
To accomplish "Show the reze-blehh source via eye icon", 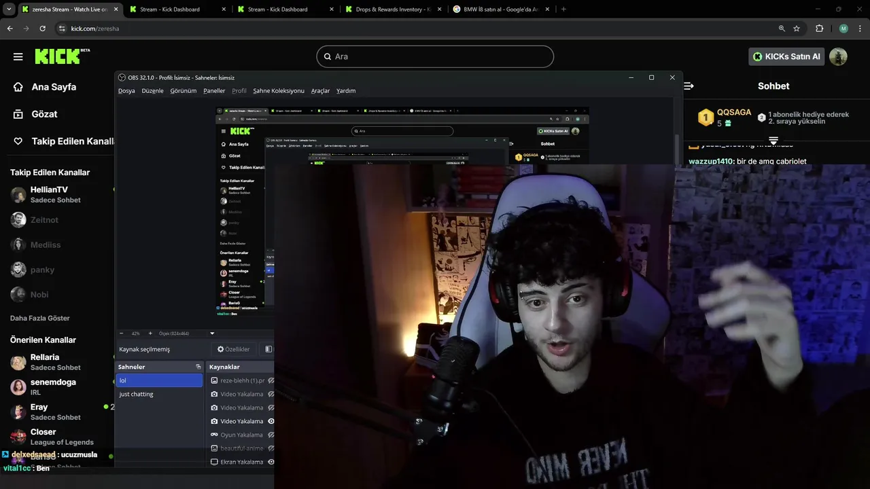I will tap(271, 380).
